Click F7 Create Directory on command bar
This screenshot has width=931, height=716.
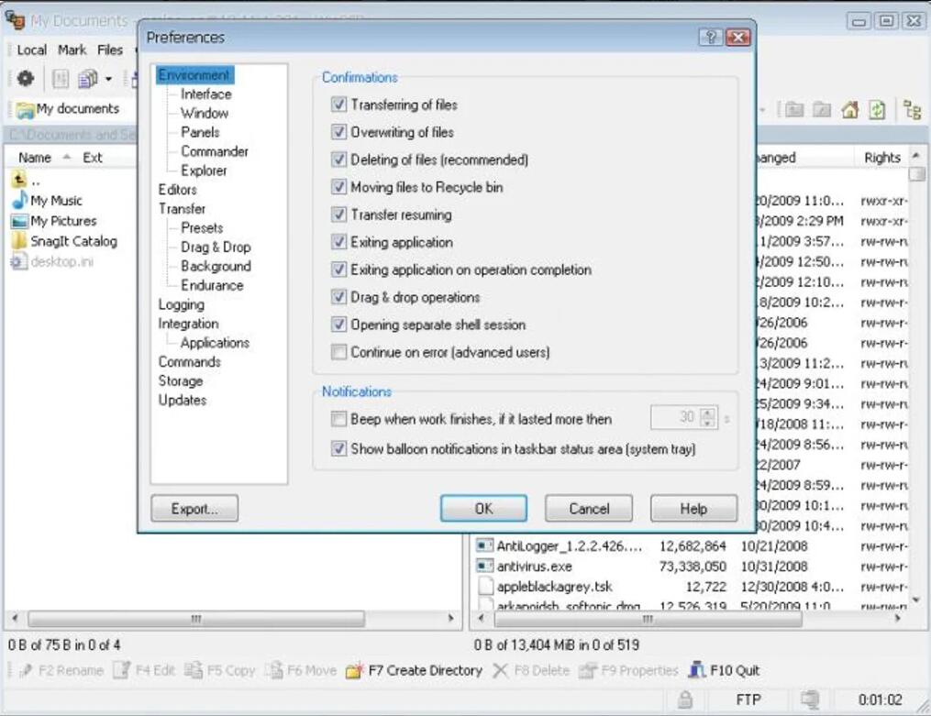coord(416,670)
